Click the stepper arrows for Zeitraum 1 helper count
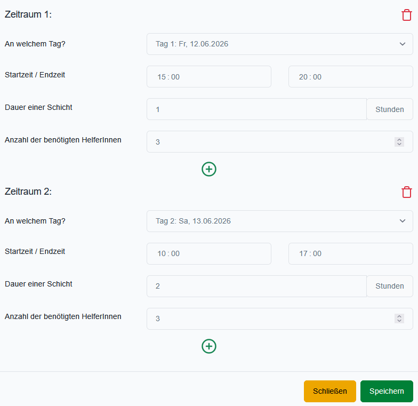Image resolution: width=418 pixels, height=406 pixels. click(399, 142)
